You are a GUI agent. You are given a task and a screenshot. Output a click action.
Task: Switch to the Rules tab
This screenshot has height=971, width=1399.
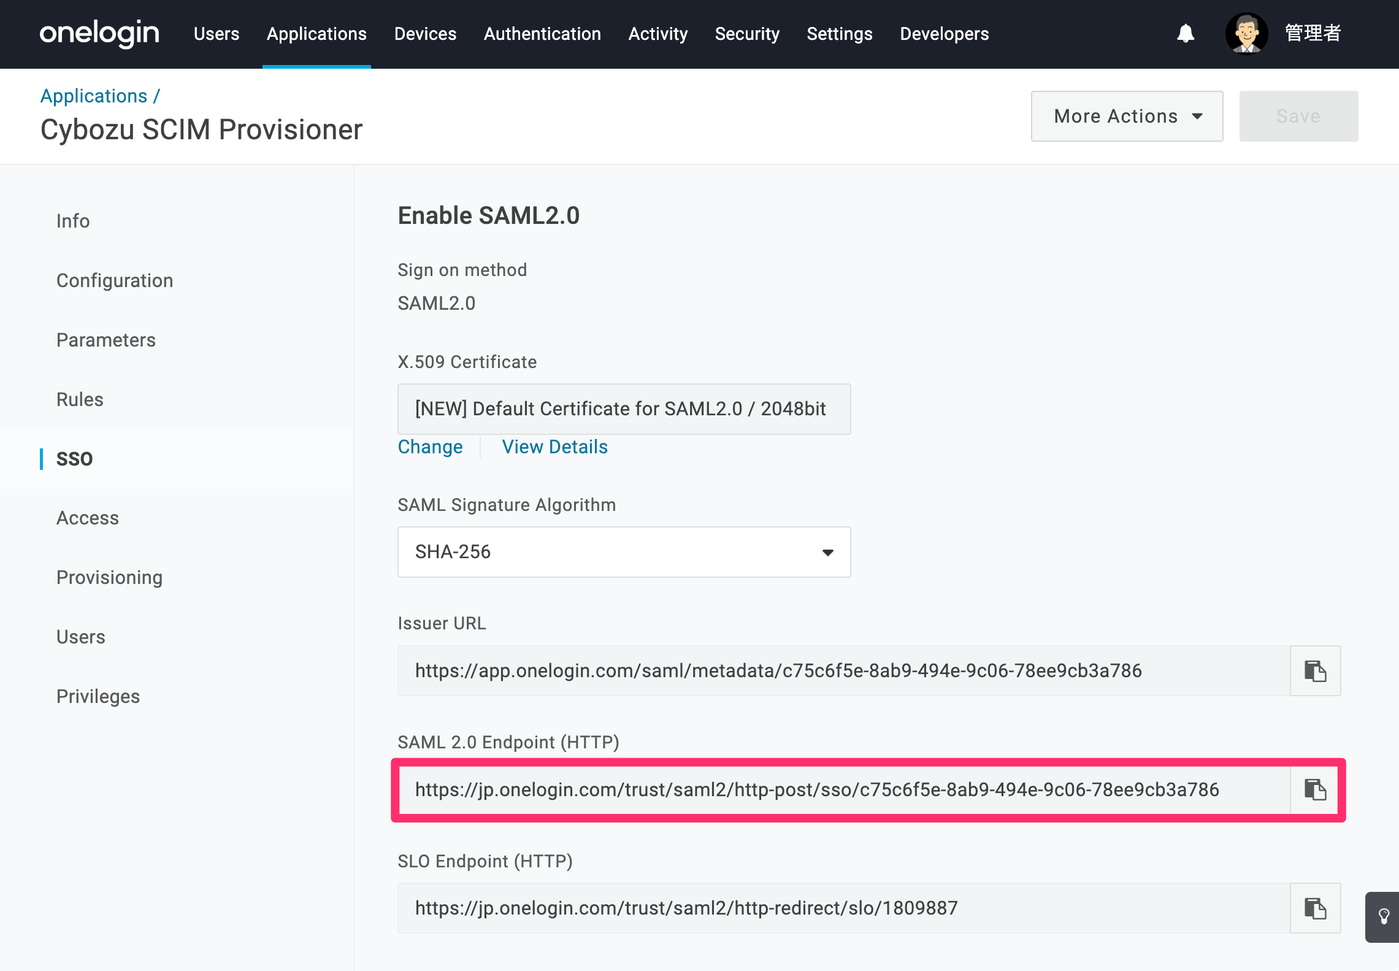tap(80, 399)
